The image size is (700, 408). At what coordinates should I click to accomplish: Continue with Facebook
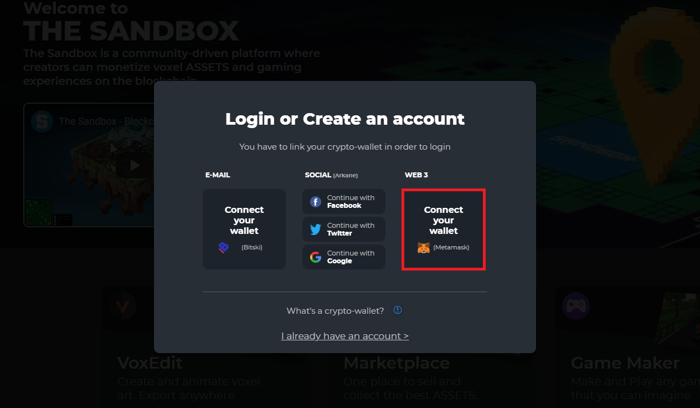pyautogui.click(x=344, y=201)
